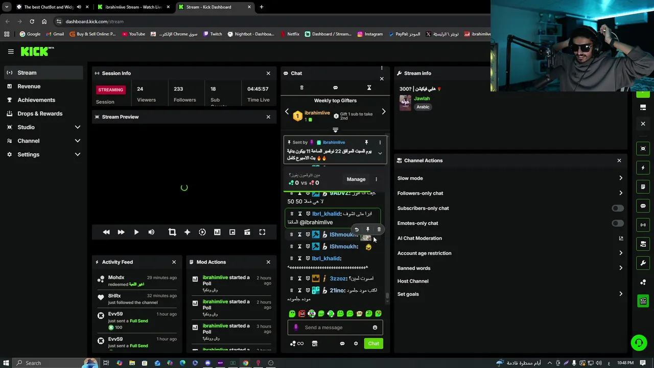Image resolution: width=654 pixels, height=368 pixels.
Task: Open the shop icon below message box
Action: click(315, 343)
